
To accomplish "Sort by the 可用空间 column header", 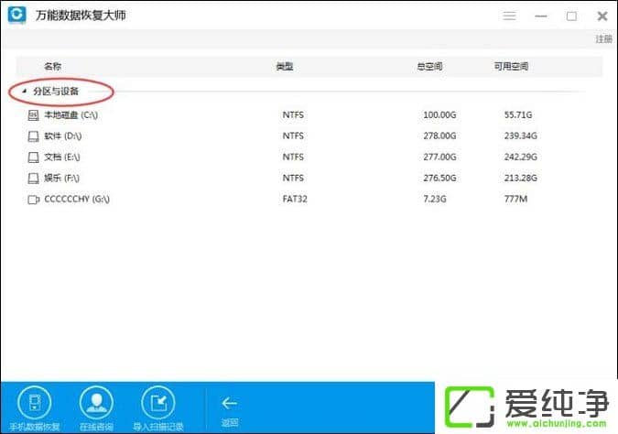I will pos(511,67).
